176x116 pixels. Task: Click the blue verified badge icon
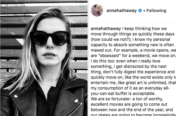click(x=140, y=11)
